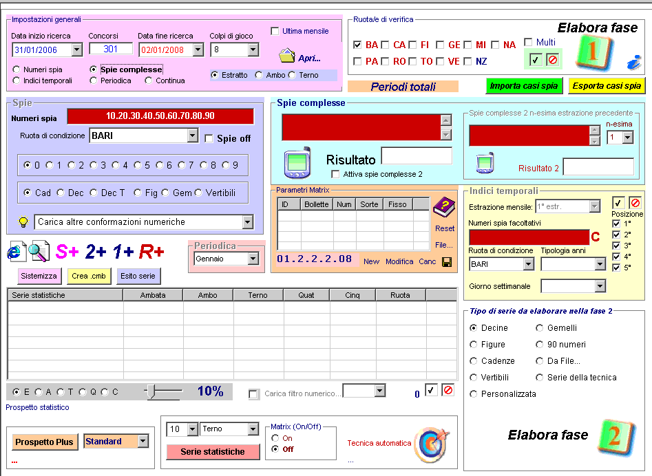
Task: Toggle BA ruota checkbox
Action: 357,45
